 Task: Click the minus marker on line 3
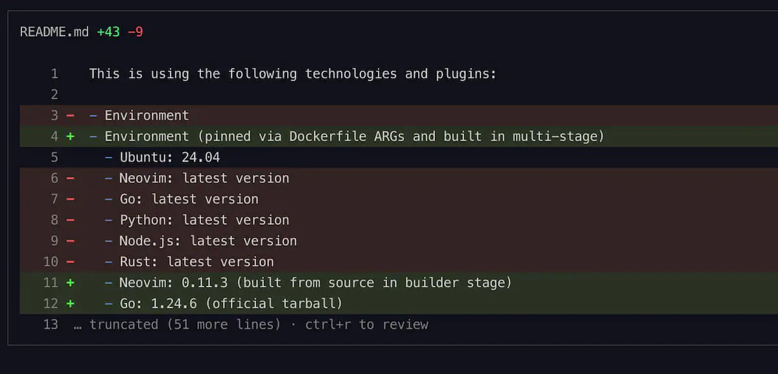70,115
